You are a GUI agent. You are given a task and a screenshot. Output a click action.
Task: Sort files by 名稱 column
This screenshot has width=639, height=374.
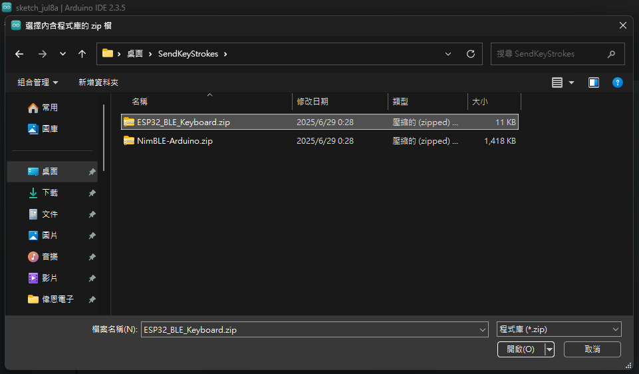[140, 102]
